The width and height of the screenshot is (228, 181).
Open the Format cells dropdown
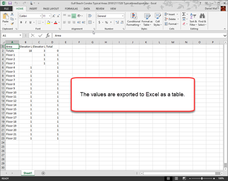pos(171,24)
